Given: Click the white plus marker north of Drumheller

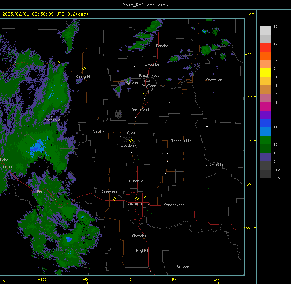Looking at the screenshot, I should (207, 126).
